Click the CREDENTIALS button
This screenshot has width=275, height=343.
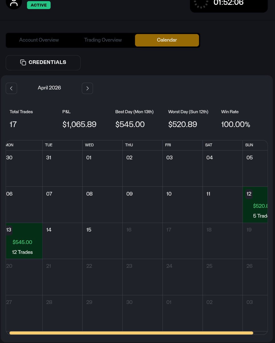43,63
